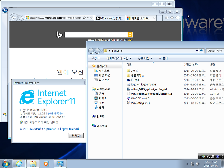
Task: Click the IE back arrow button
Action: click(14, 18)
